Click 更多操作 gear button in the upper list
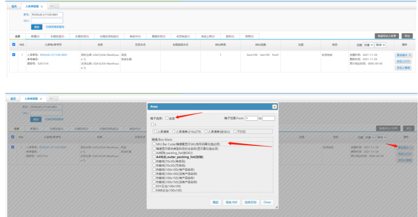Image resolution: width=418 pixels, height=217 pixels. pyautogui.click(x=403, y=55)
